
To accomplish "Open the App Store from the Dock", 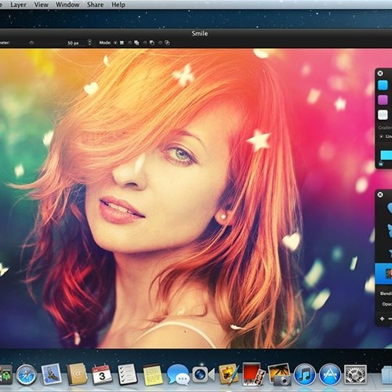I will tap(330, 375).
